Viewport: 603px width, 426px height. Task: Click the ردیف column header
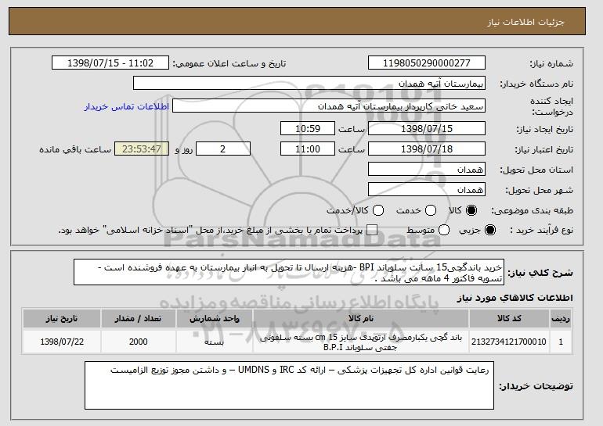pos(561,318)
